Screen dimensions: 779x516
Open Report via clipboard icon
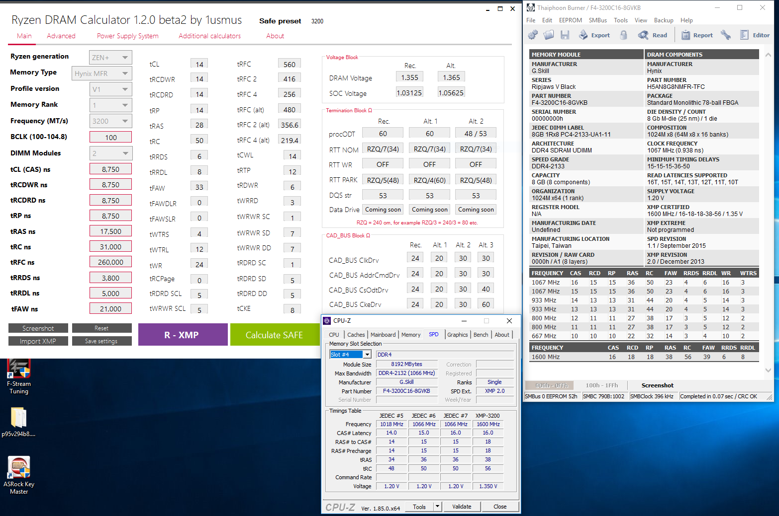tap(697, 35)
